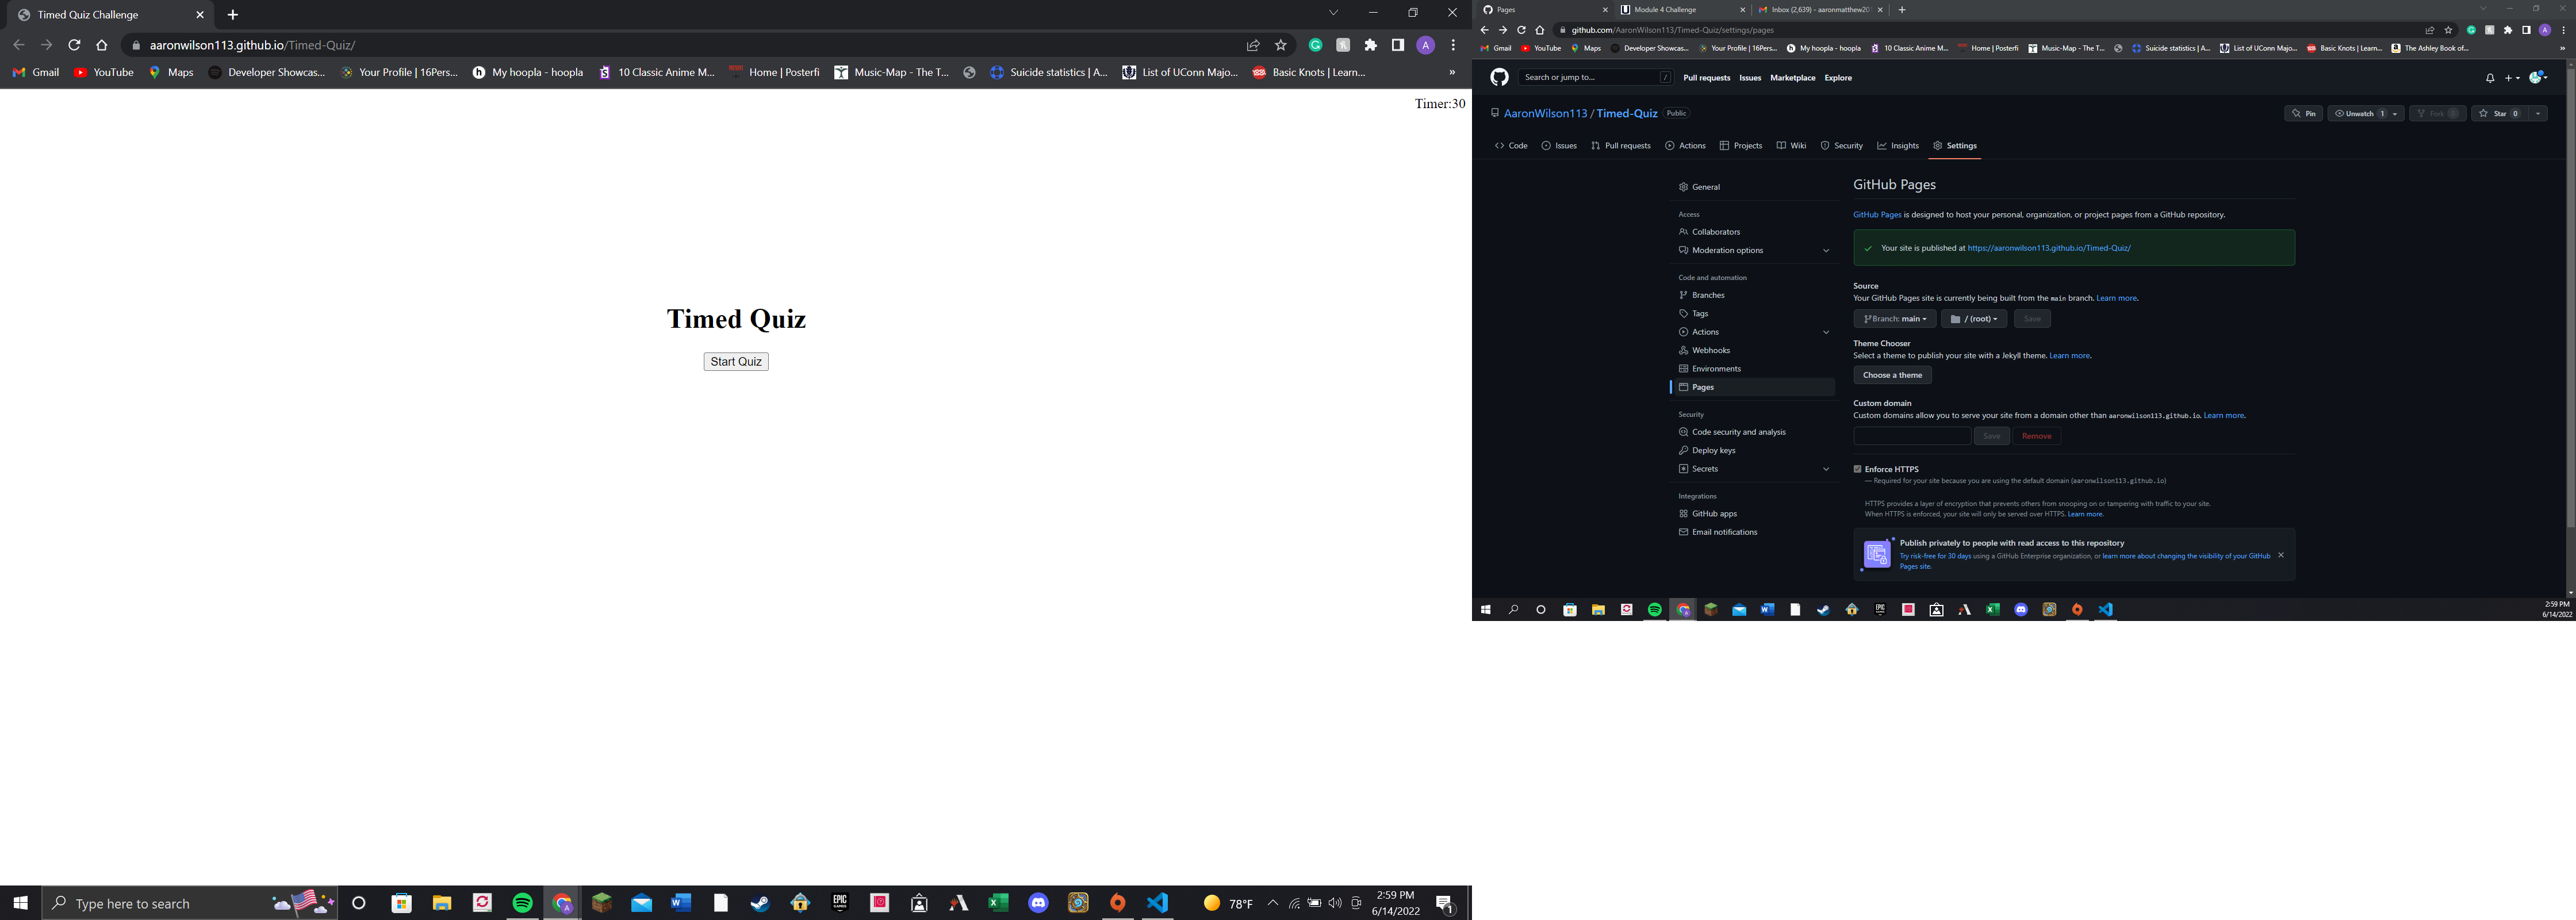Expand Moderation options in settings sidebar
This screenshot has width=2576, height=920.
(x=1826, y=251)
